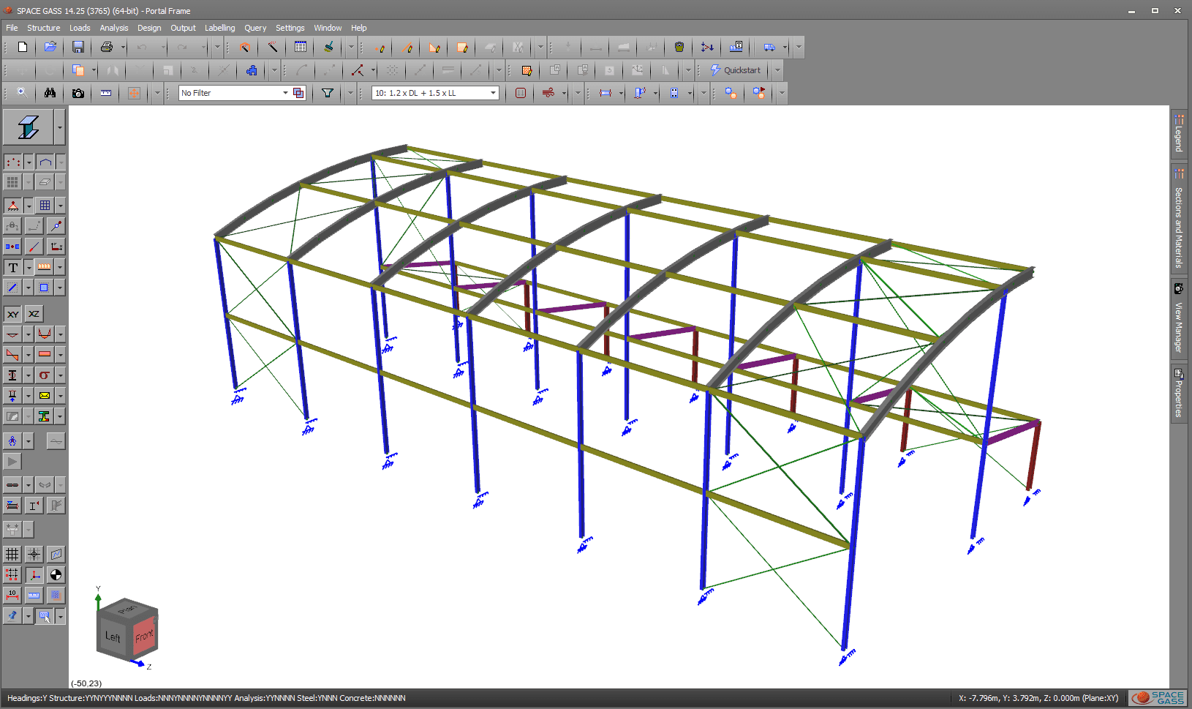Open the filter funnel tool

[x=327, y=93]
